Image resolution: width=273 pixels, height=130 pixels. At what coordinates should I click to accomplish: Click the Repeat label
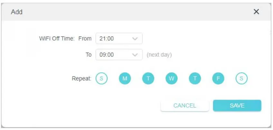(82, 78)
